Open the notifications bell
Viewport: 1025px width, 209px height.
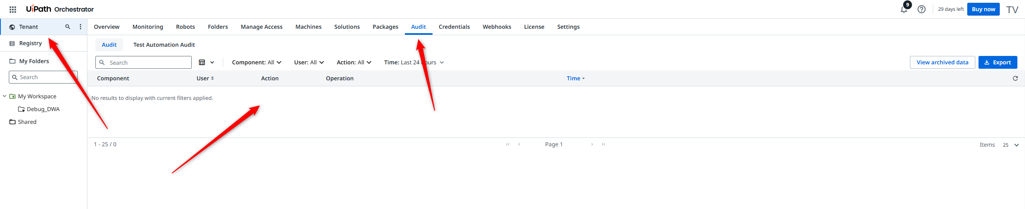[904, 9]
